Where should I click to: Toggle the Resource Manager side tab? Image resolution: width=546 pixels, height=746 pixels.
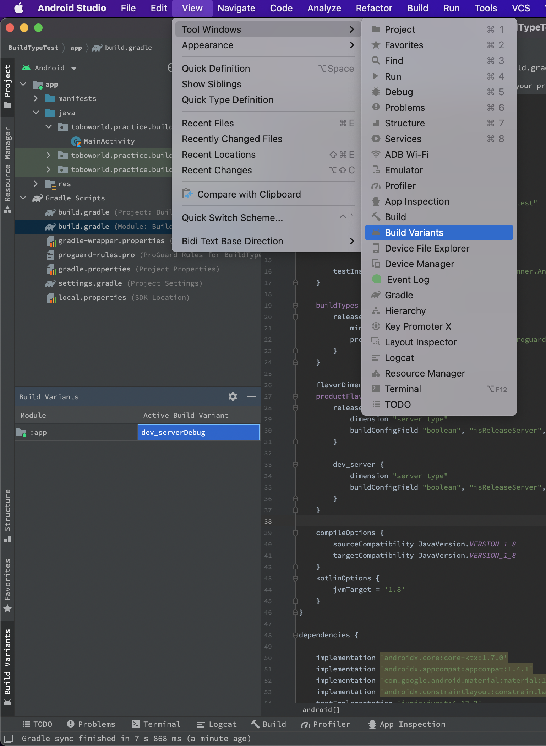7,170
